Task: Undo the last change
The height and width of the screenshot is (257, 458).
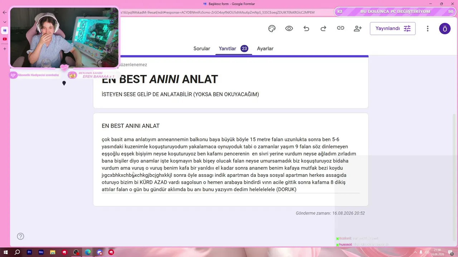Action: 306,29
